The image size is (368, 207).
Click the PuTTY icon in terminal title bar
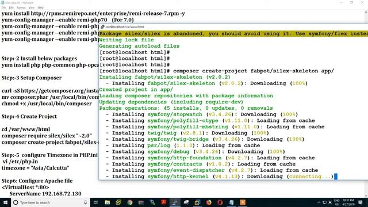click(x=102, y=27)
